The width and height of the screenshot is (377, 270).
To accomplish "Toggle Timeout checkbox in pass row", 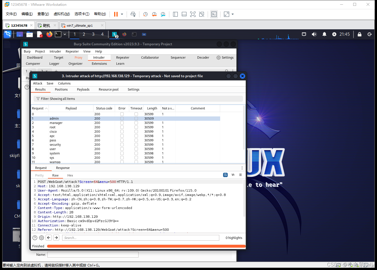I will (136, 140).
